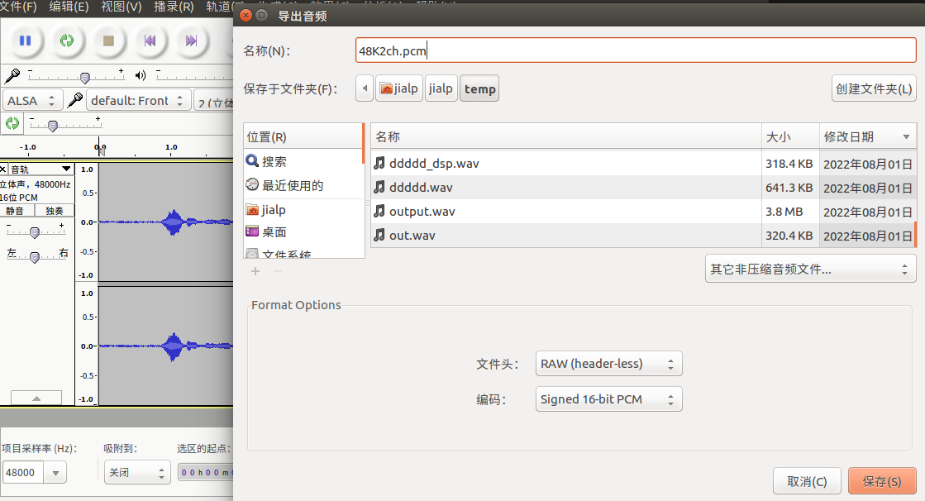This screenshot has width=925, height=501.
Task: Click the recording microphone meter icon
Action: [x=12, y=76]
